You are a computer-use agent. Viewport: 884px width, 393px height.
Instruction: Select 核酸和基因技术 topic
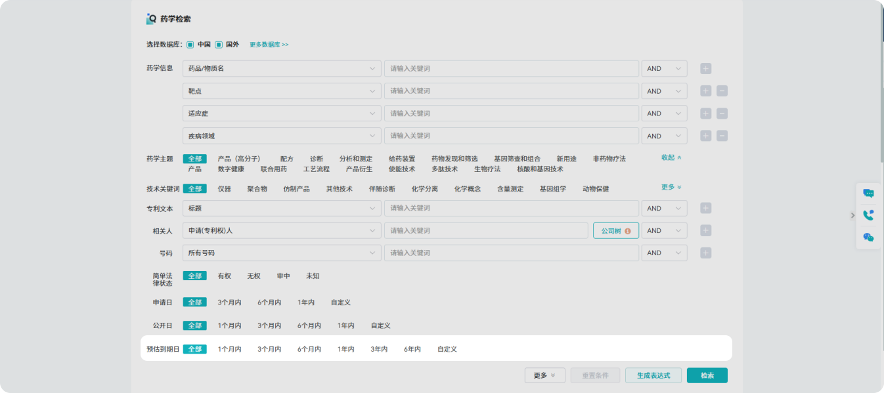coord(540,169)
